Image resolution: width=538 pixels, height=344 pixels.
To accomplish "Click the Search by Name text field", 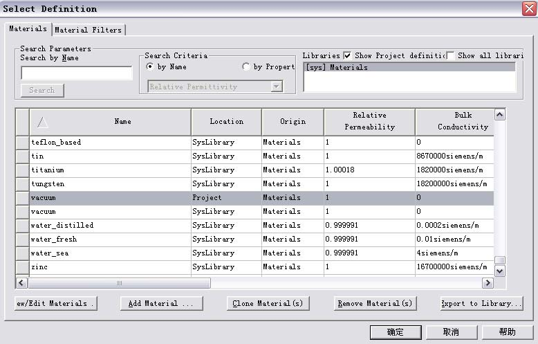I will pyautogui.click(x=76, y=73).
